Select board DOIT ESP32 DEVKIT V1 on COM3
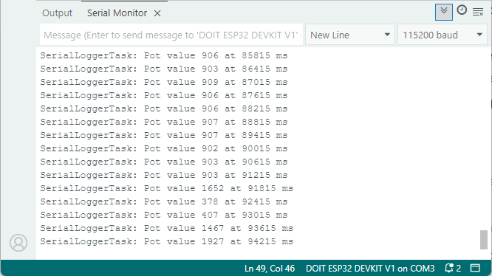The width and height of the screenshot is (492, 276). 370,269
